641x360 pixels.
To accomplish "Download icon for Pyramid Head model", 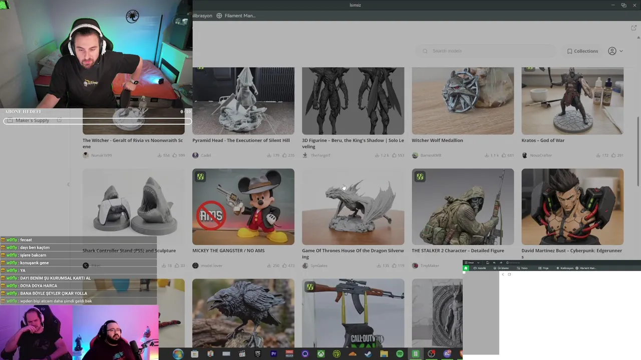I will tap(269, 155).
